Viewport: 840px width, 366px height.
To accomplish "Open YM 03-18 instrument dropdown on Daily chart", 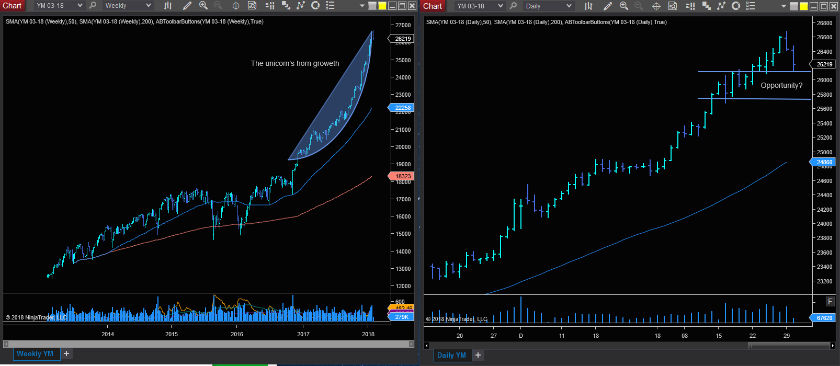I will (x=480, y=6).
